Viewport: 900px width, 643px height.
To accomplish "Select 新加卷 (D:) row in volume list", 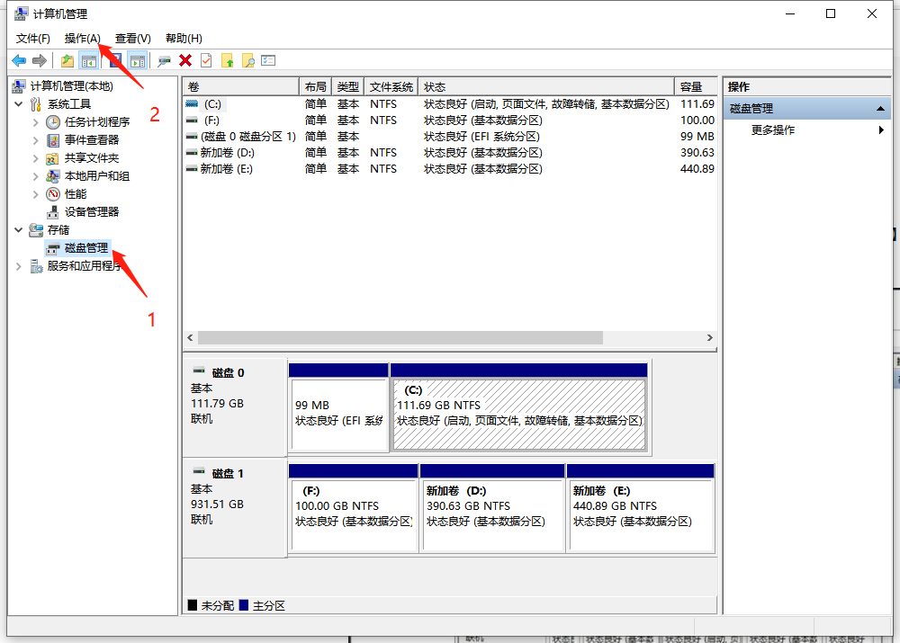I will [227, 153].
